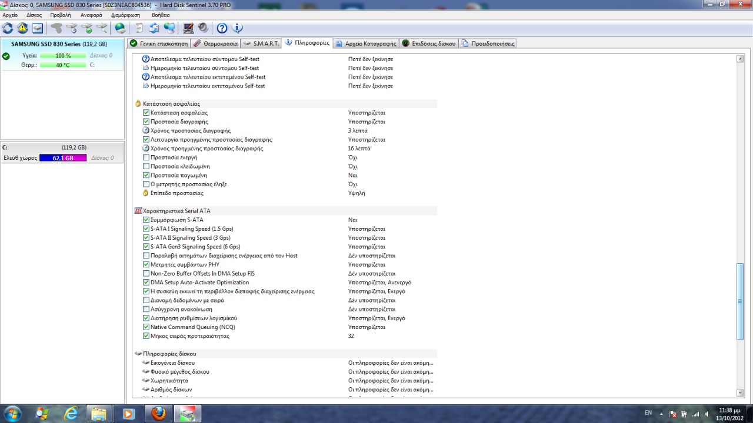Toggle the Συμμόρφωση S-ATA checkbox
753x423 pixels.
(146, 220)
